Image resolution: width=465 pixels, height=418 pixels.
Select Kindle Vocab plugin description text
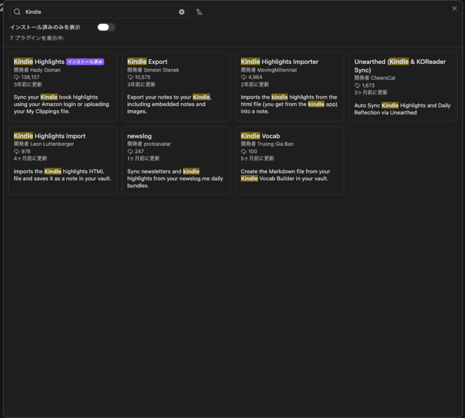point(285,175)
